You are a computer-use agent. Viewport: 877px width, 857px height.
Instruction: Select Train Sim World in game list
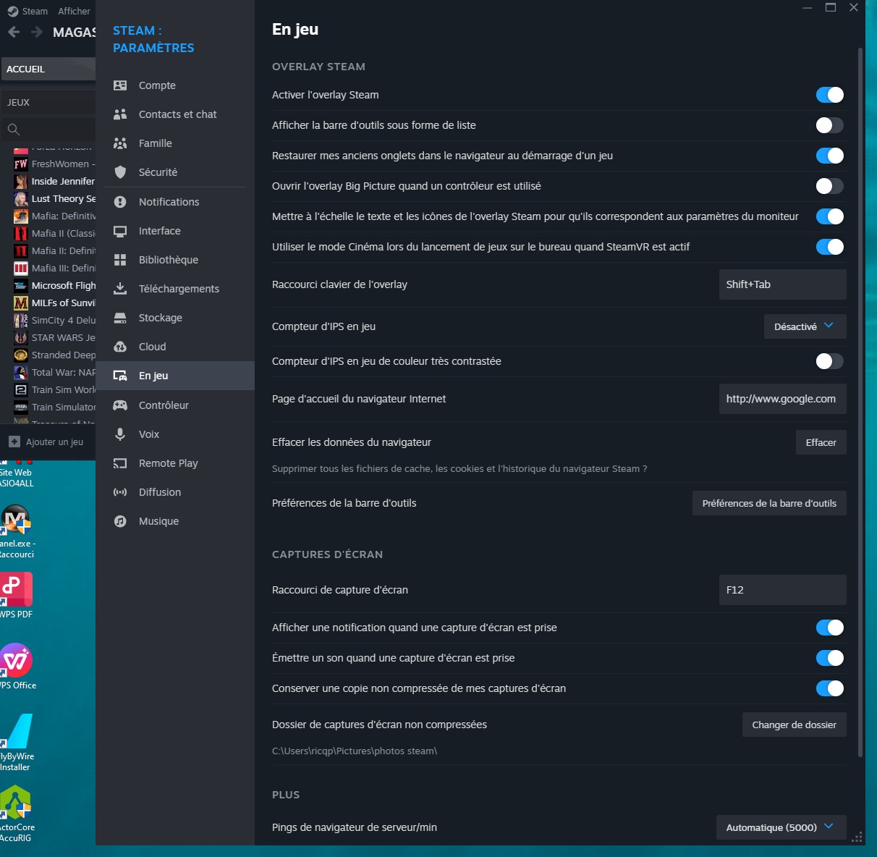54,389
